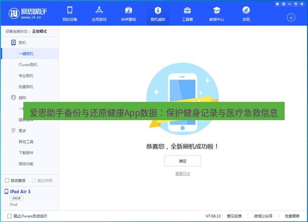Click the flashed phone illustration
Viewport: 308px width, 222px height.
[183, 99]
